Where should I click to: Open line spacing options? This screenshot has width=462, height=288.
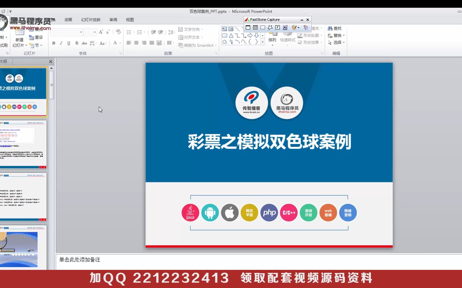coord(172,32)
